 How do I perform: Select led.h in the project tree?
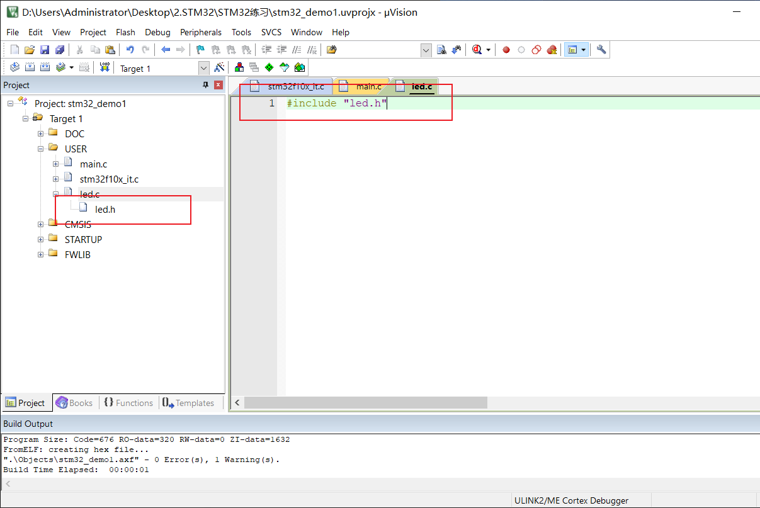105,209
